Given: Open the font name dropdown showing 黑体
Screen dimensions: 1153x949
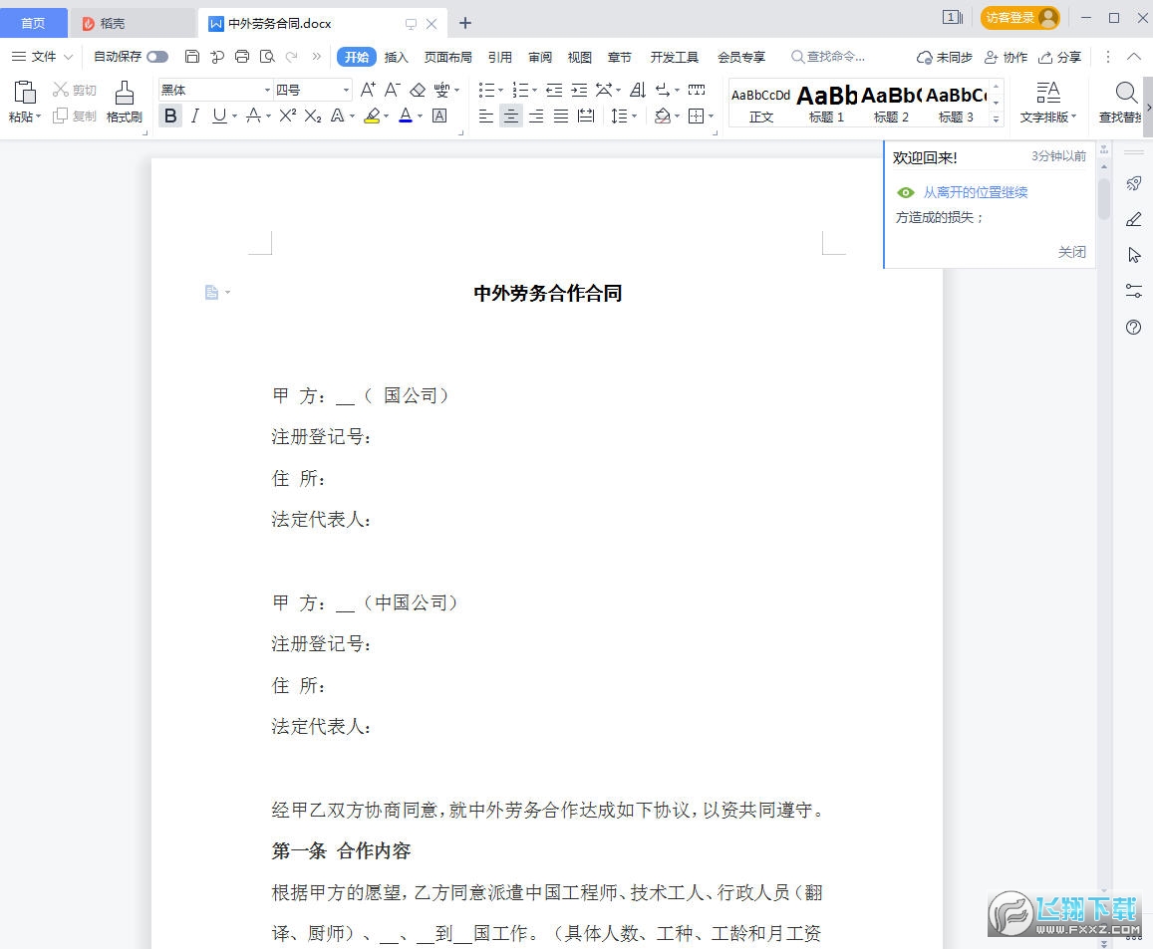Looking at the screenshot, I should [215, 90].
